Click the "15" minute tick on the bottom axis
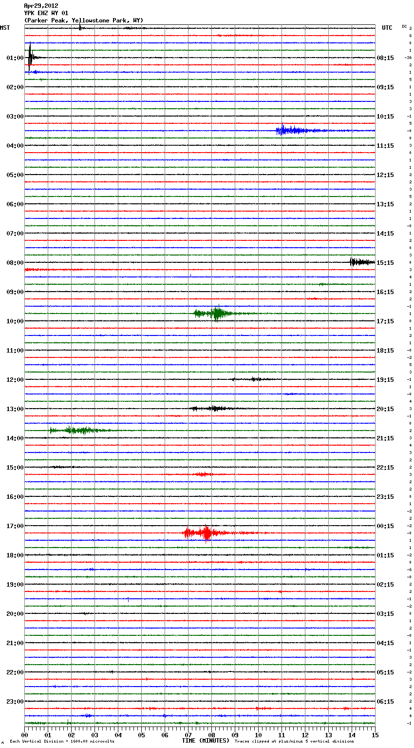 (x=375, y=735)
